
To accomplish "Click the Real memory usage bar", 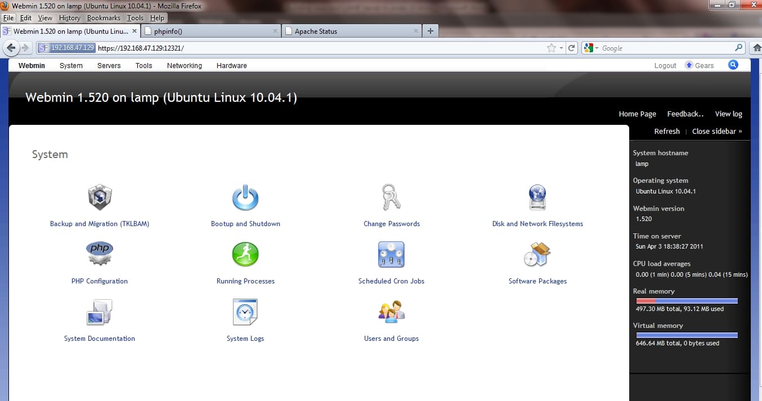I will 685,301.
